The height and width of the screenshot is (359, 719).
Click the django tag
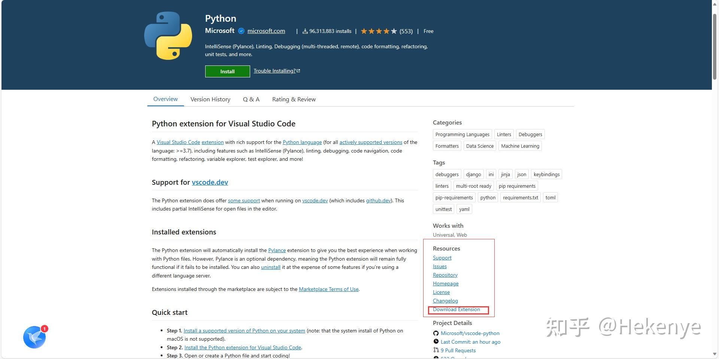coord(473,174)
